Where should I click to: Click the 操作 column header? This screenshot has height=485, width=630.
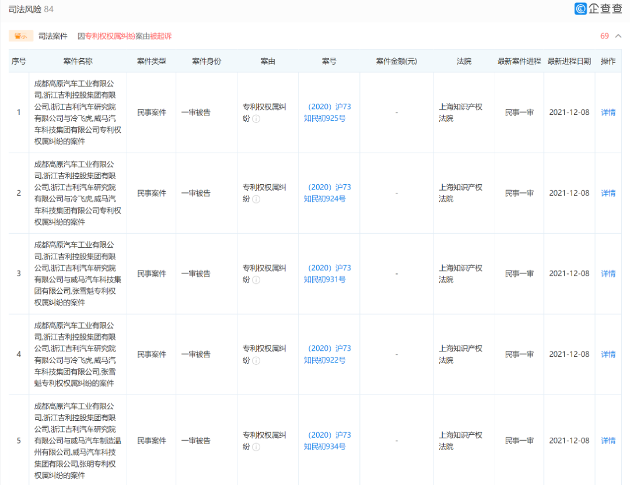pyautogui.click(x=608, y=61)
